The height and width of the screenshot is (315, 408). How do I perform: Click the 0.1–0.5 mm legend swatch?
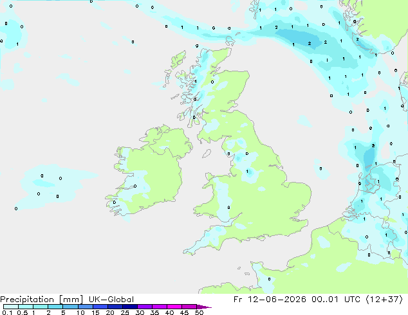[x=11, y=307]
